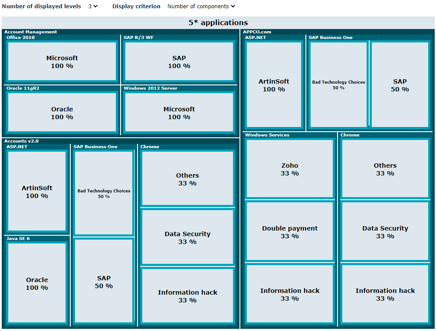Select the Accounts v2.0 group header

click(x=22, y=141)
